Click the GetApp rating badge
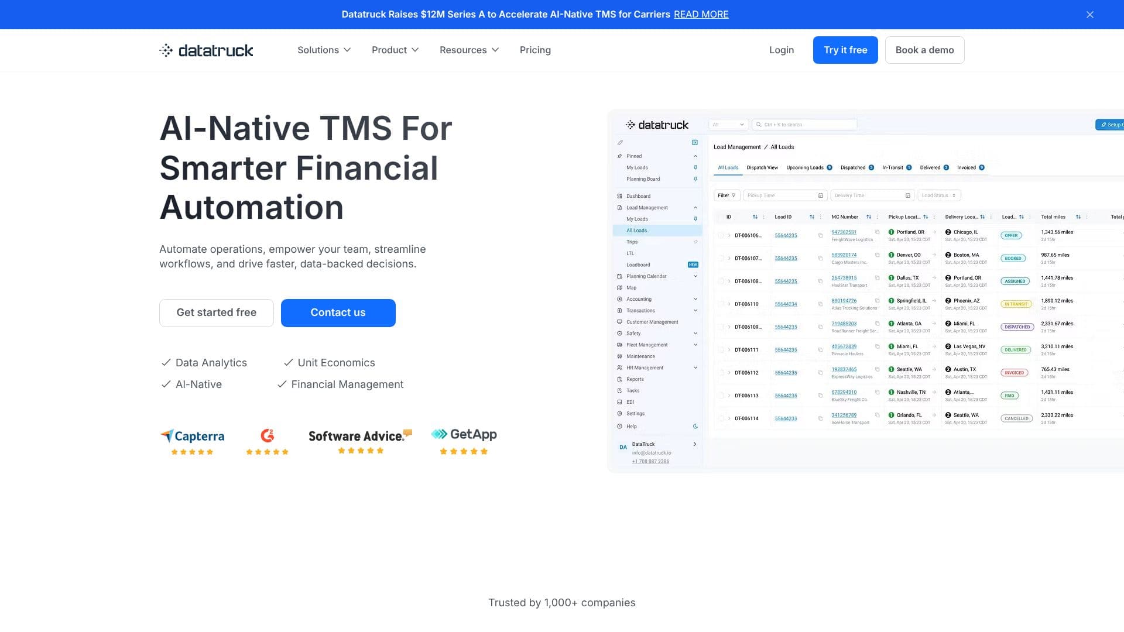The width and height of the screenshot is (1124, 632). (x=464, y=441)
